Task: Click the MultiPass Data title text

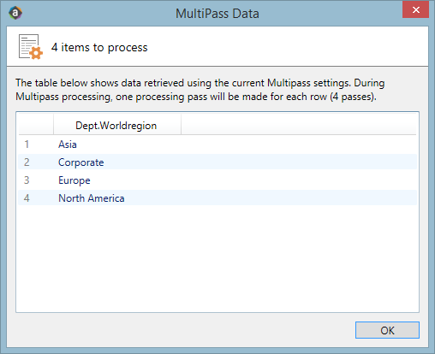Action: click(x=217, y=14)
